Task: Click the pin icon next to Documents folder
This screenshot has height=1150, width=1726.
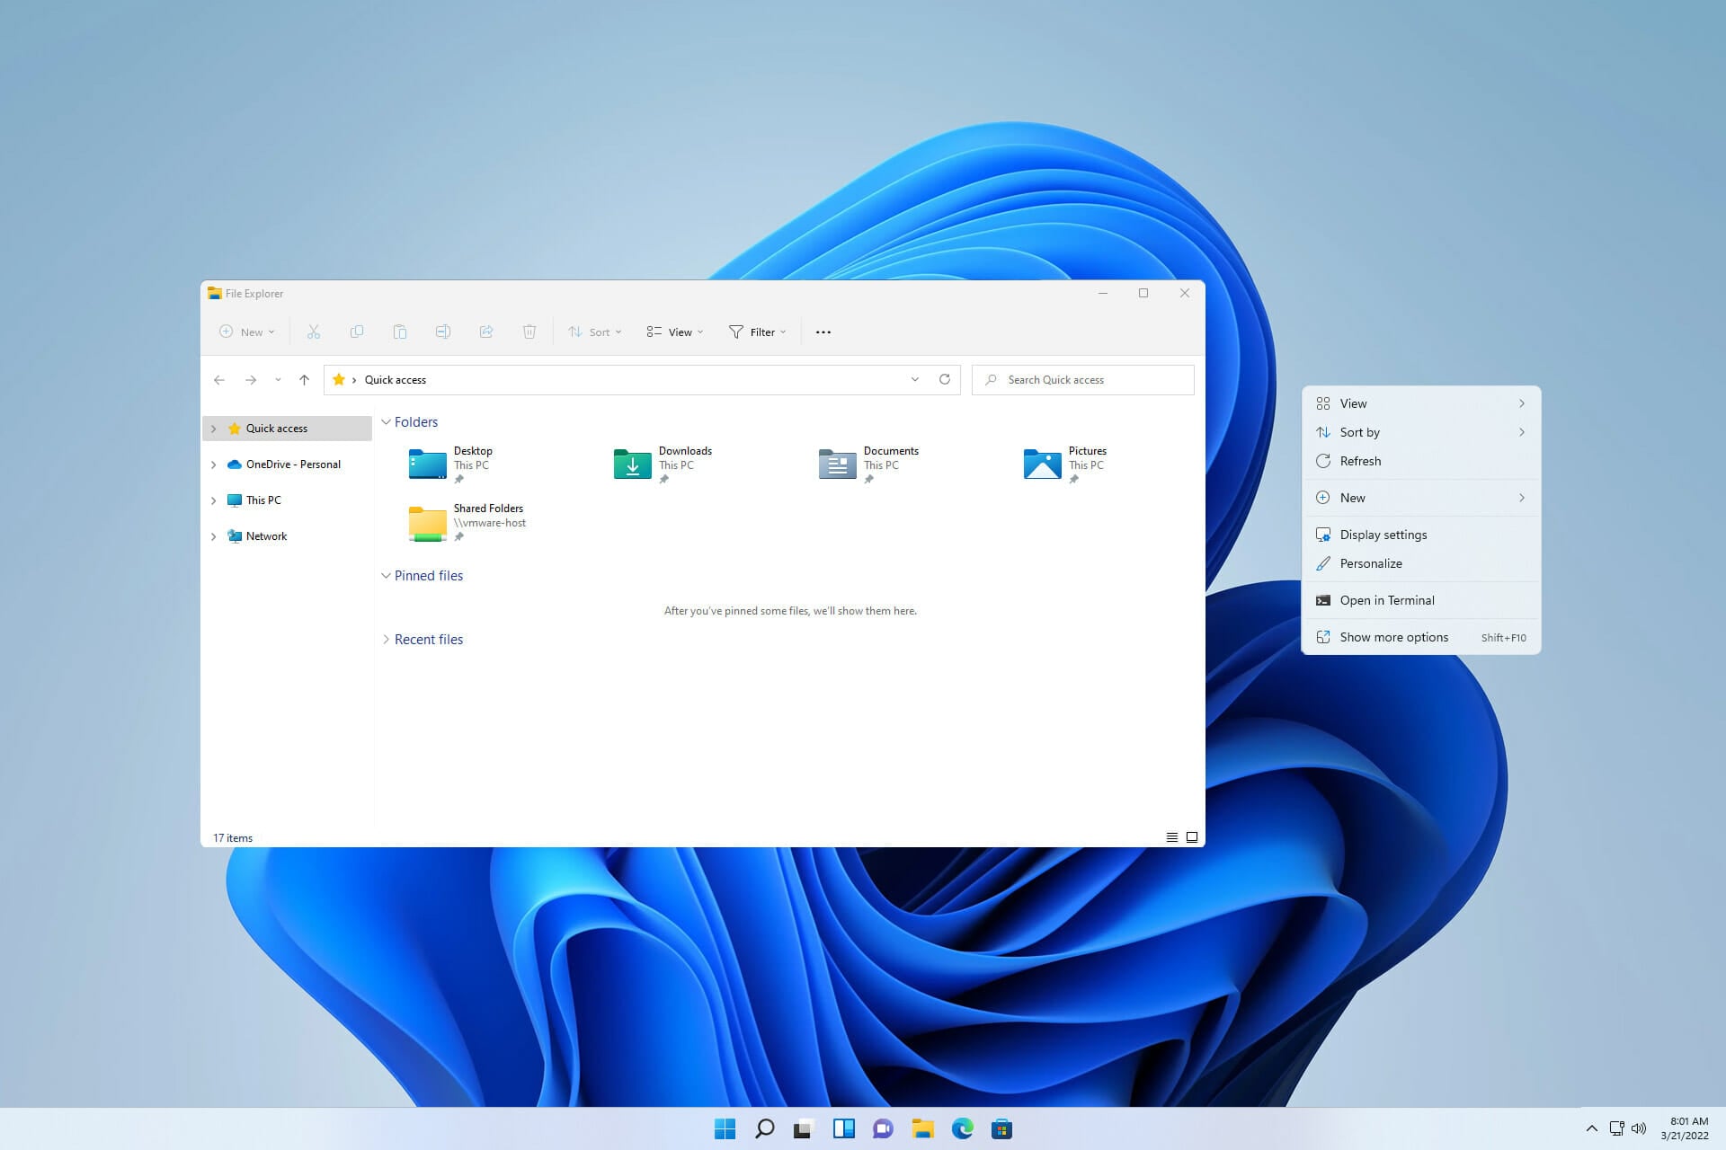Action: click(870, 479)
